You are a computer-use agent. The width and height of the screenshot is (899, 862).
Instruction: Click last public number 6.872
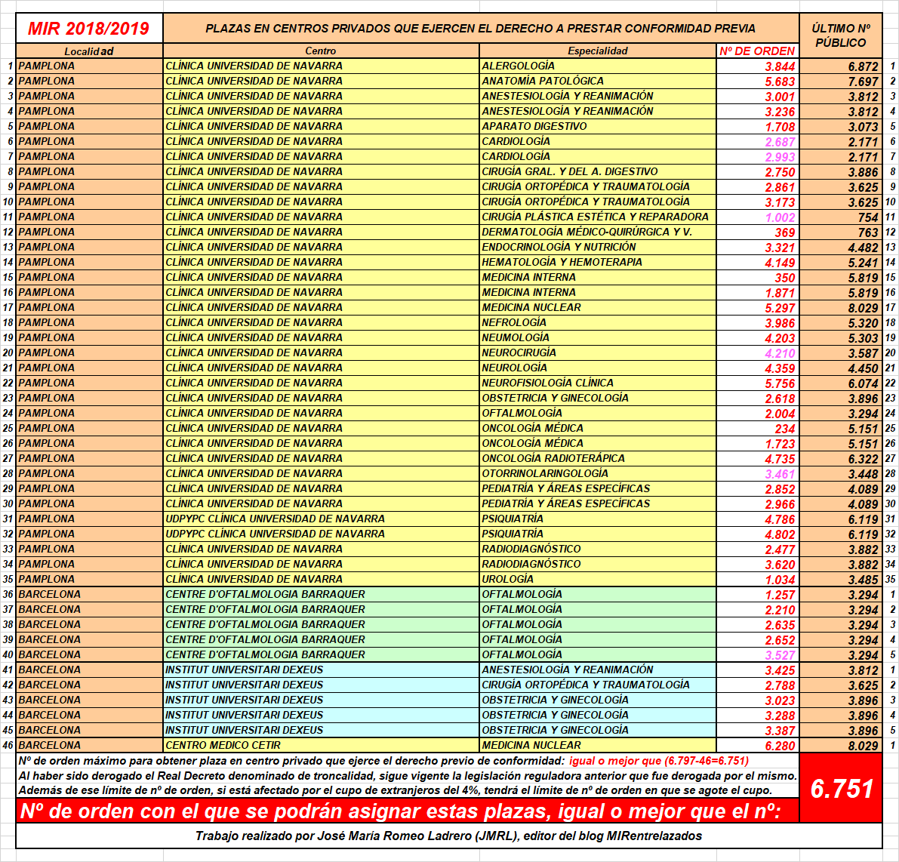click(841, 66)
